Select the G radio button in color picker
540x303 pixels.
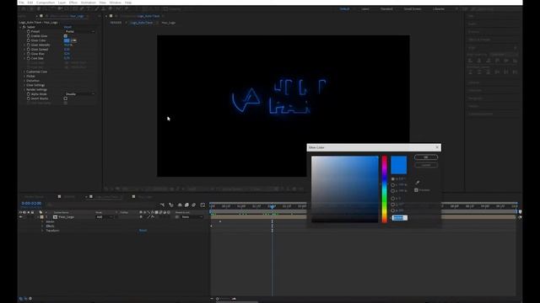point(393,205)
